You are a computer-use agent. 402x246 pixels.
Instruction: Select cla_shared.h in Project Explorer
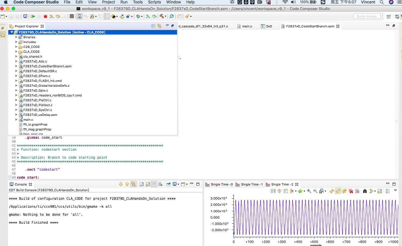(33, 57)
